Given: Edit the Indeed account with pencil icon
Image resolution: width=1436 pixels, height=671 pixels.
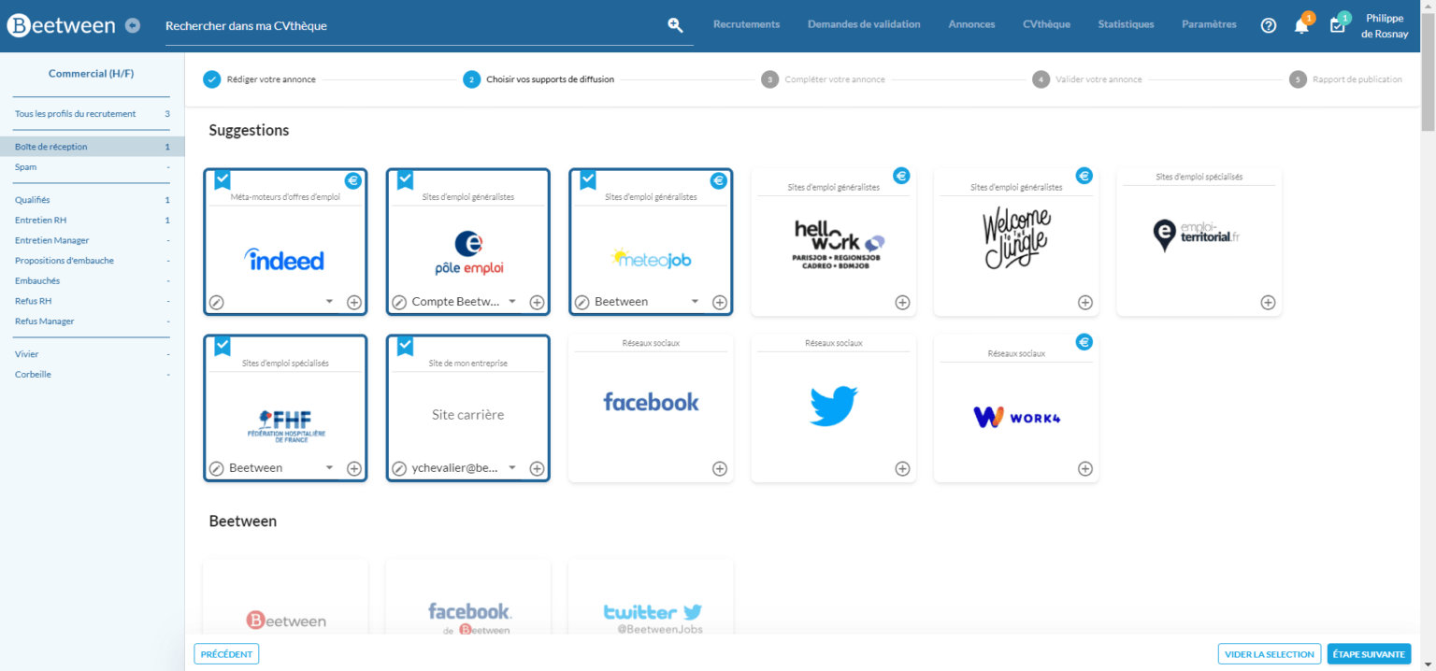Looking at the screenshot, I should pyautogui.click(x=216, y=302).
